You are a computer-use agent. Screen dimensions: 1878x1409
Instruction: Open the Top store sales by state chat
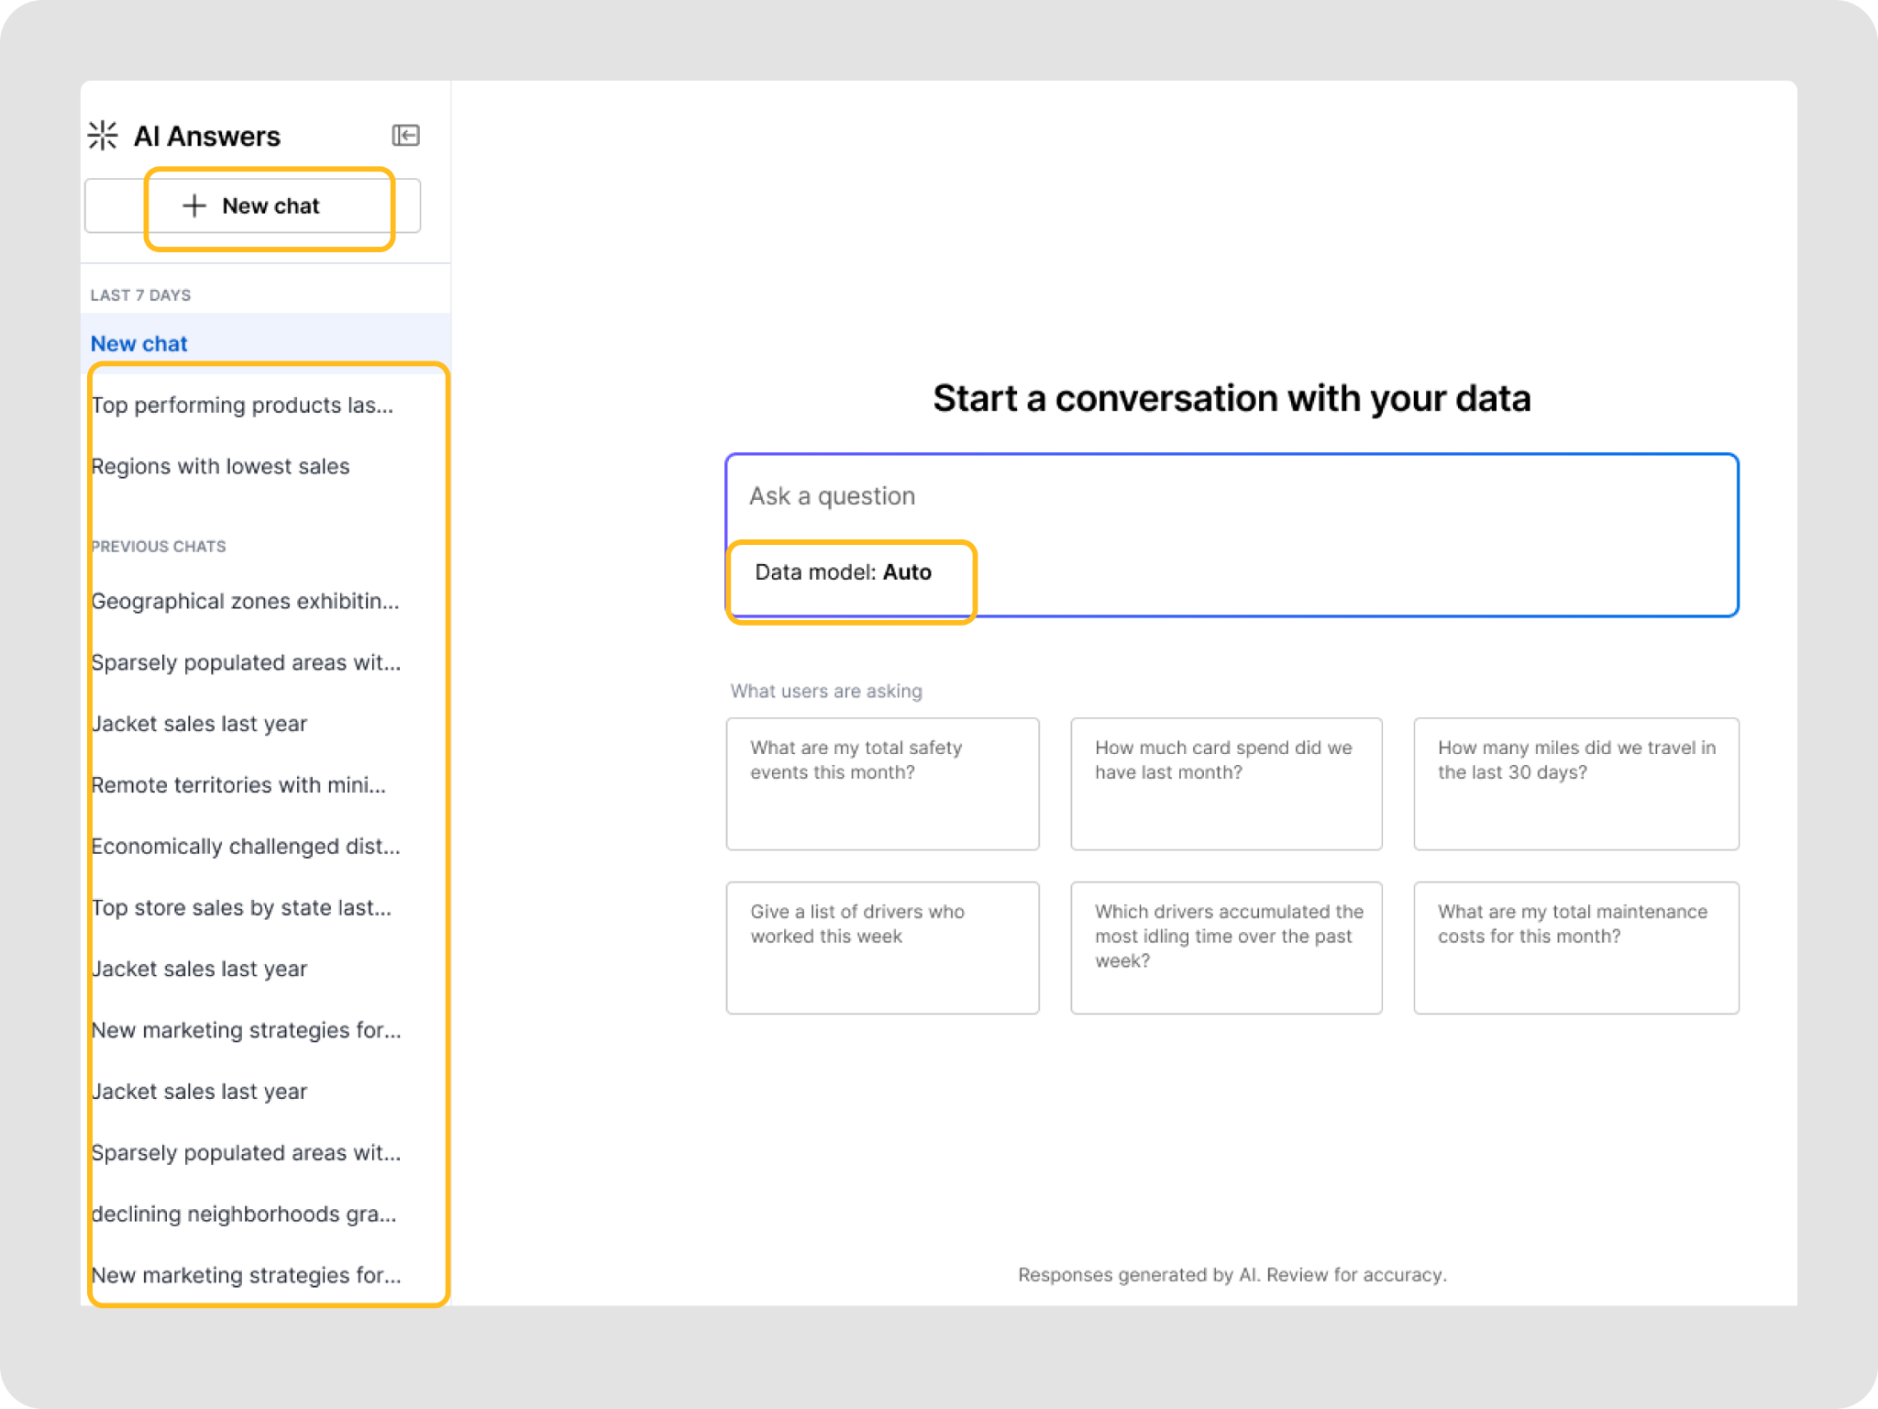point(241,908)
